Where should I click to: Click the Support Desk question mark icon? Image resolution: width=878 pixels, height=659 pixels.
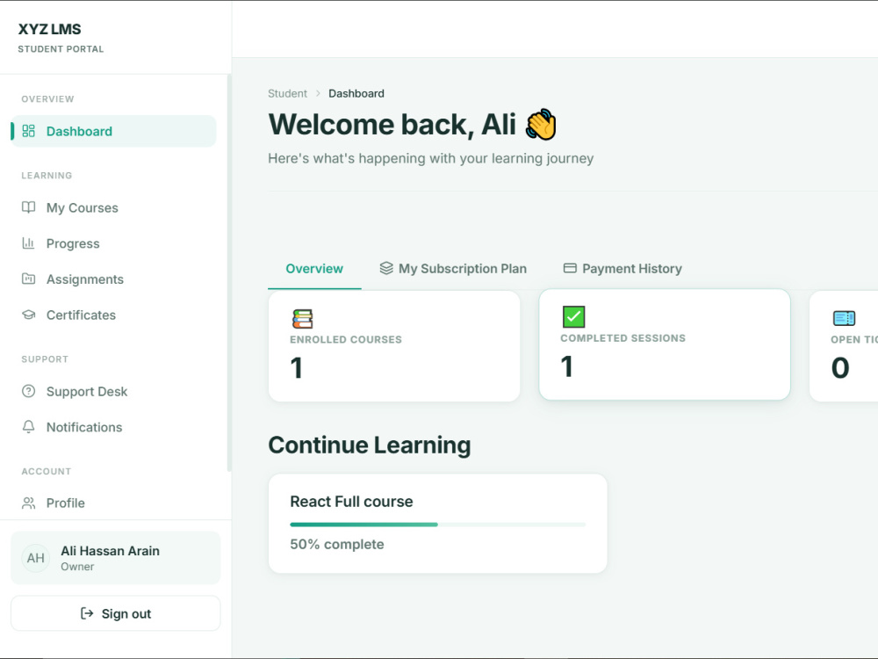[x=29, y=391]
